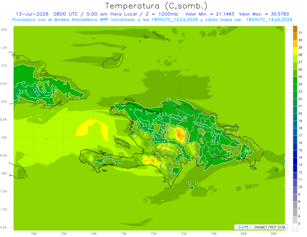Click the 72W longitude axis label
This screenshot has width=307, height=237.
[153, 233]
